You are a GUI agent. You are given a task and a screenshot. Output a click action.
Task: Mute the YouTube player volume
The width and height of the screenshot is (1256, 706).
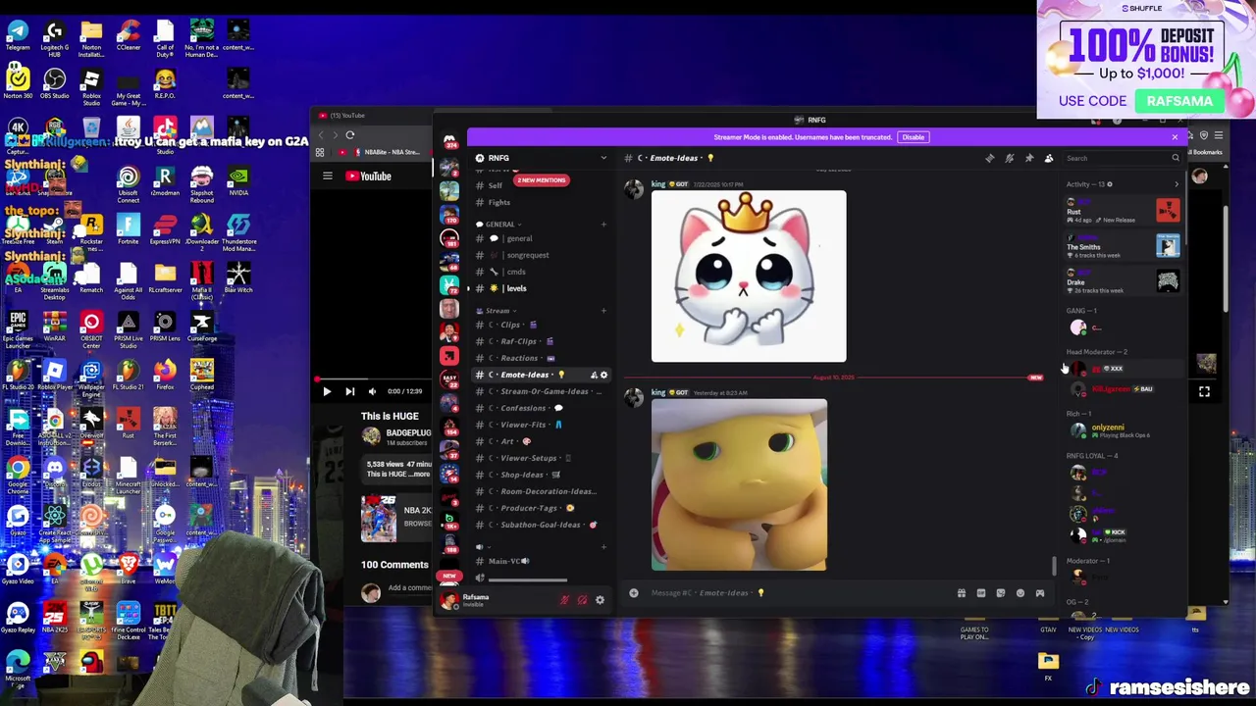[x=372, y=391]
